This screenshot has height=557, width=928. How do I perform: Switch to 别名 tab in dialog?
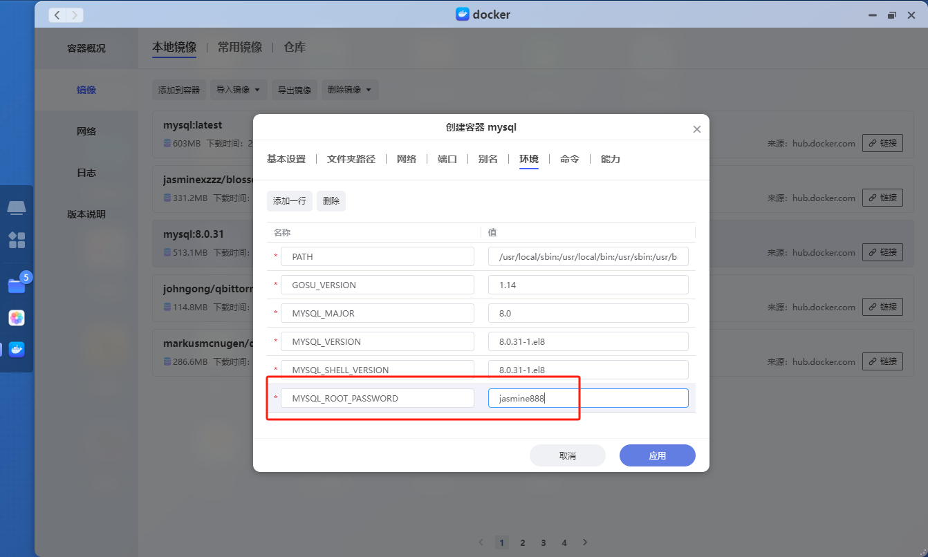488,159
